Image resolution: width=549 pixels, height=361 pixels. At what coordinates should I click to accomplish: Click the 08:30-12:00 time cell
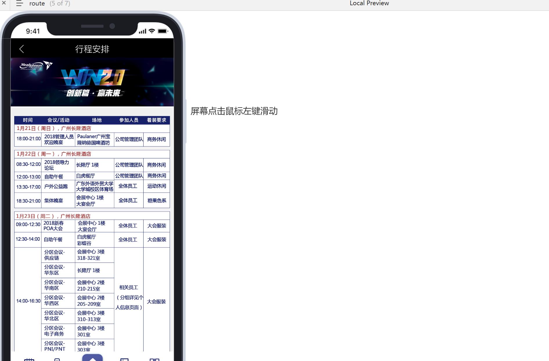click(x=28, y=164)
